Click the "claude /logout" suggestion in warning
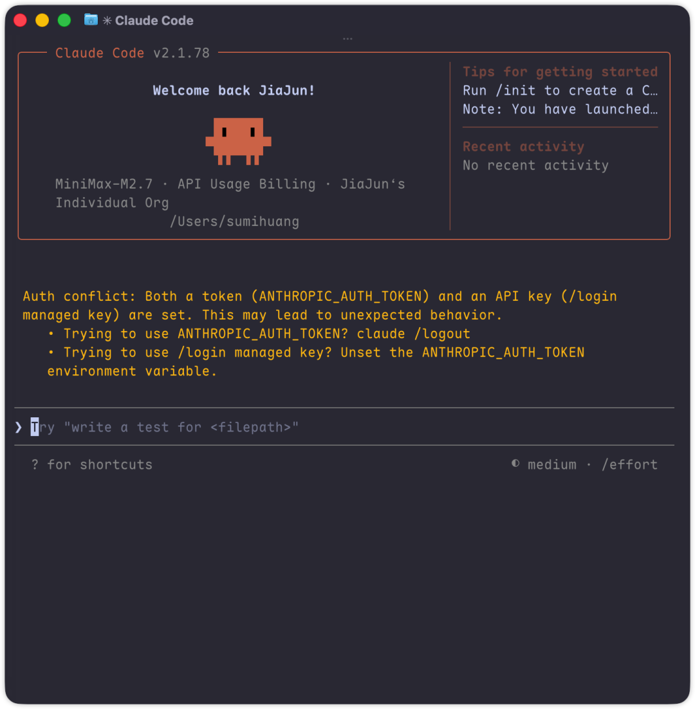This screenshot has width=695, height=709. pyautogui.click(x=414, y=334)
